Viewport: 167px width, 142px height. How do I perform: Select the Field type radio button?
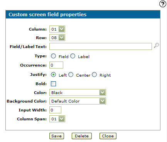pyautogui.click(x=53, y=56)
